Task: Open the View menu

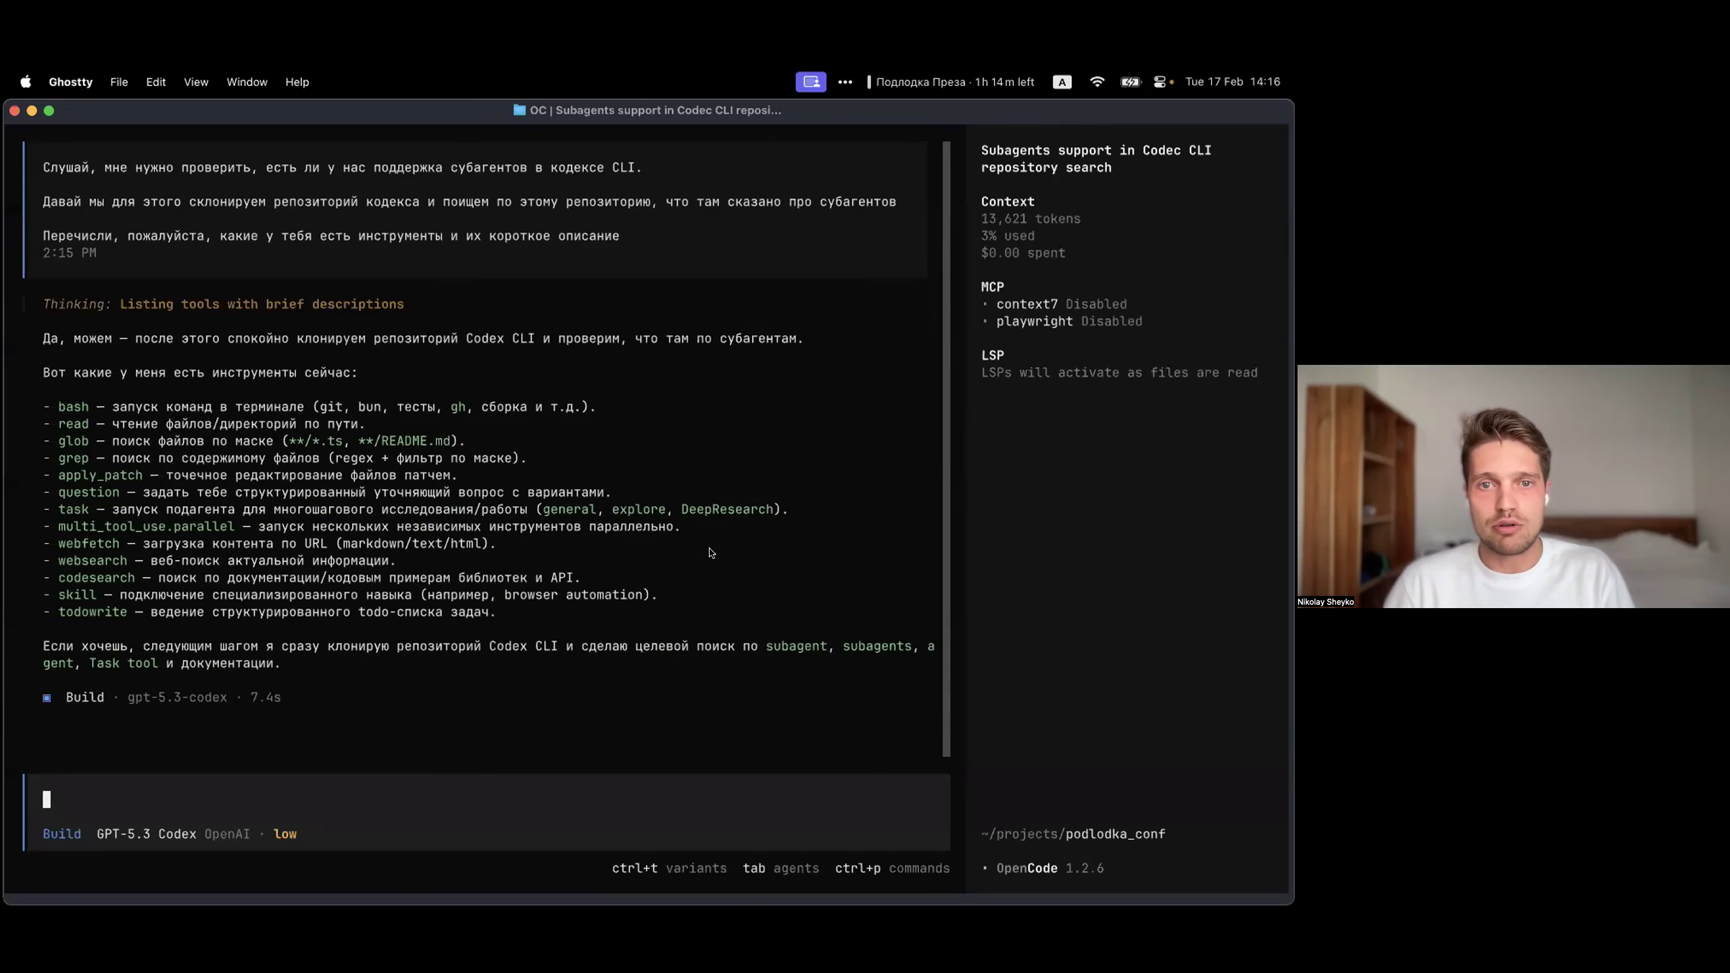Action: (196, 82)
